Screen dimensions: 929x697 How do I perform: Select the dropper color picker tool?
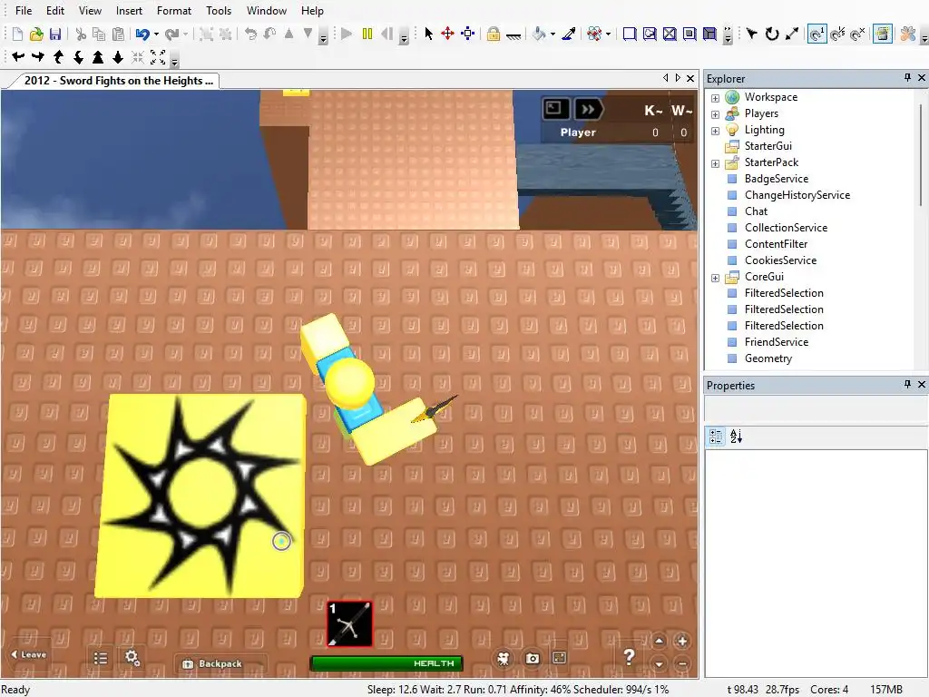tap(569, 34)
